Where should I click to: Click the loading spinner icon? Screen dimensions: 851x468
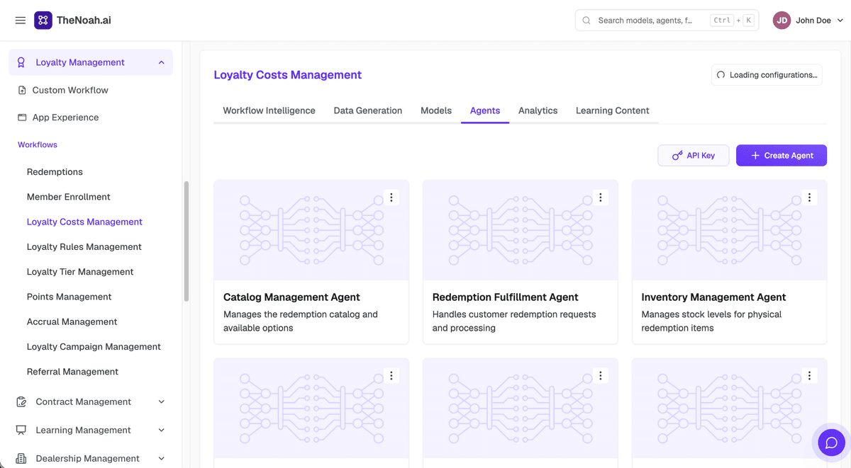point(721,75)
